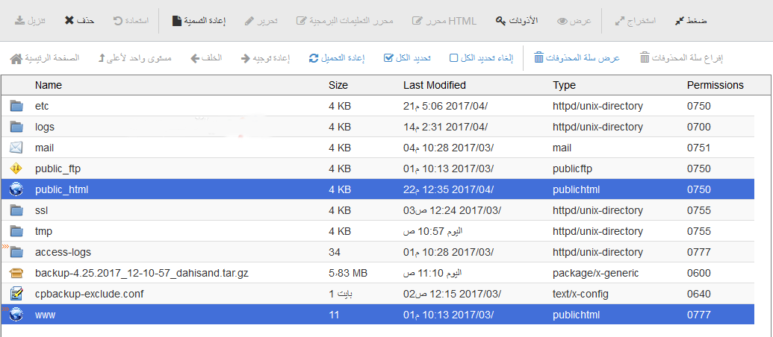Select the 'public_html' file name

pos(62,189)
